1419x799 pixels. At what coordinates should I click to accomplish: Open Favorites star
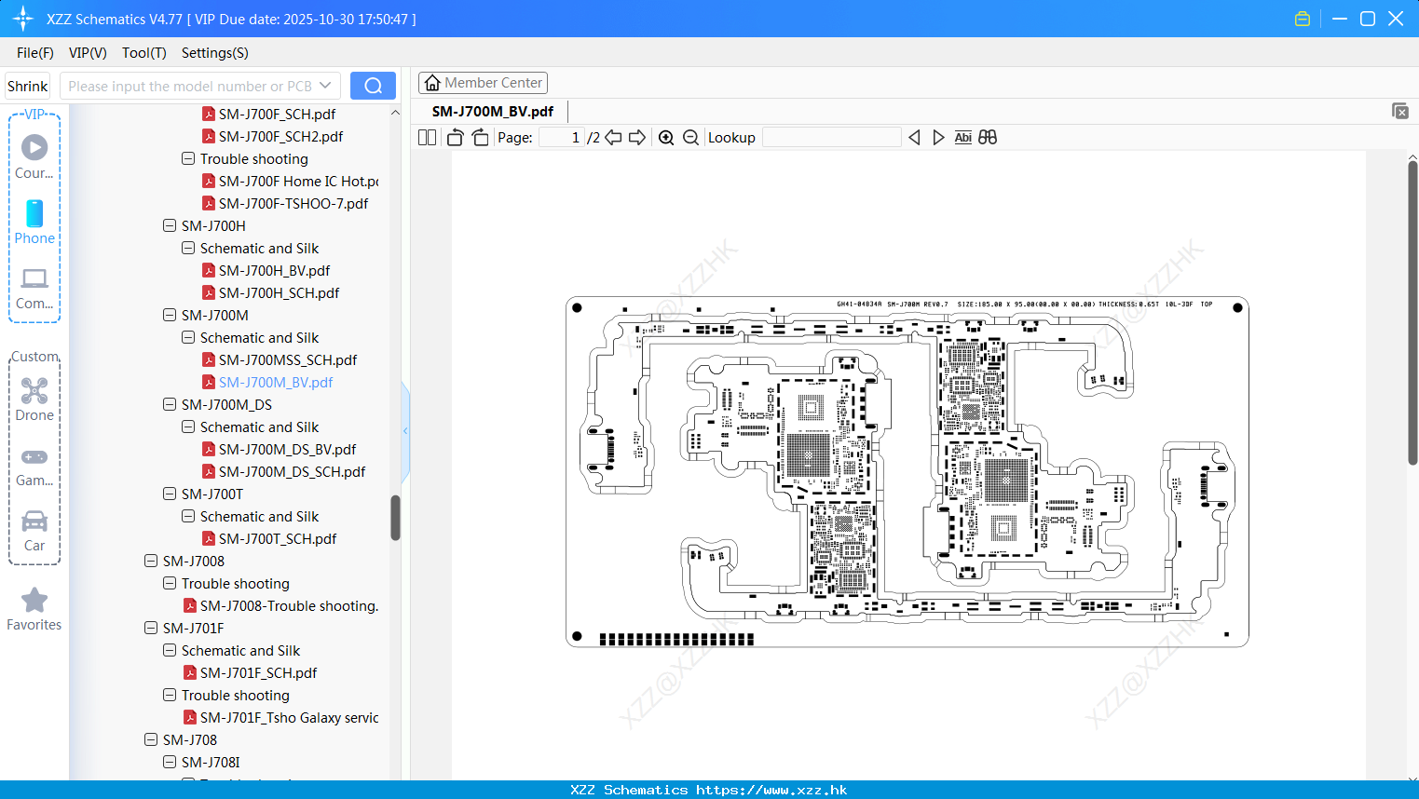(x=34, y=600)
